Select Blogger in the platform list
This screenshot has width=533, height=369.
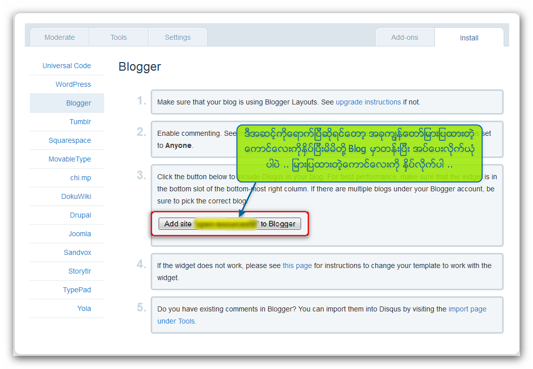(67, 103)
